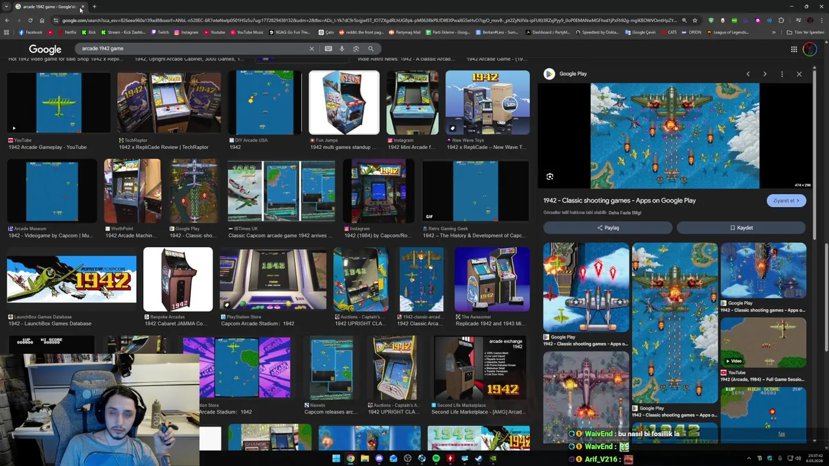
Task: Open 1942 Arcade Gameplay YouTube thumbnail
Action: [x=58, y=102]
